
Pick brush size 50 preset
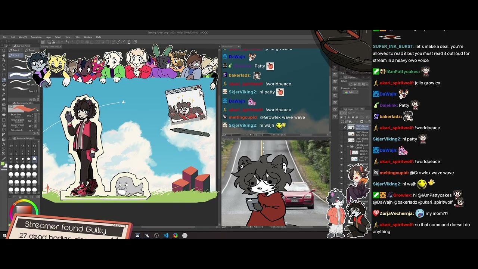click(34, 167)
